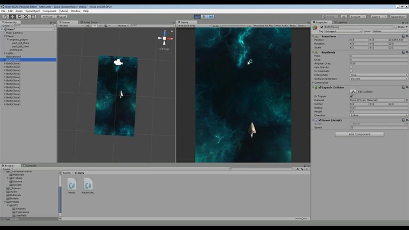Click the Step frame button

212,17
